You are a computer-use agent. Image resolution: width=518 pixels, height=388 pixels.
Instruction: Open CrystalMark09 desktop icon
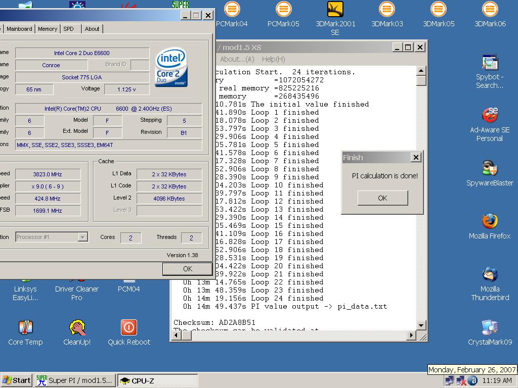[x=490, y=332]
